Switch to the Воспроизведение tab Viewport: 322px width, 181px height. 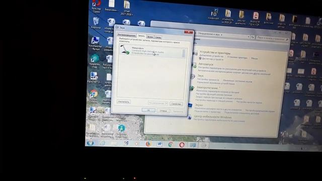pyautogui.click(x=126, y=35)
